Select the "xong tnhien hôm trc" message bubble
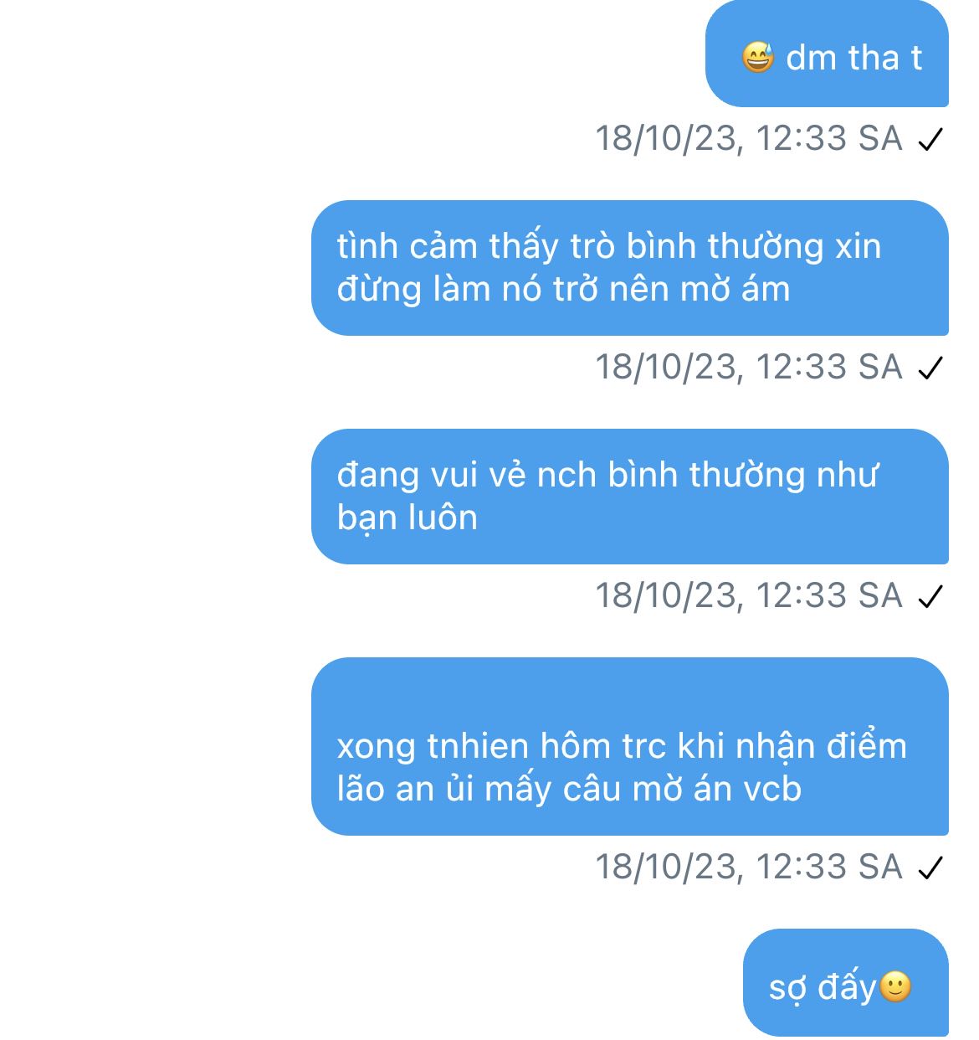This screenshot has width=979, height=1040. point(630,746)
